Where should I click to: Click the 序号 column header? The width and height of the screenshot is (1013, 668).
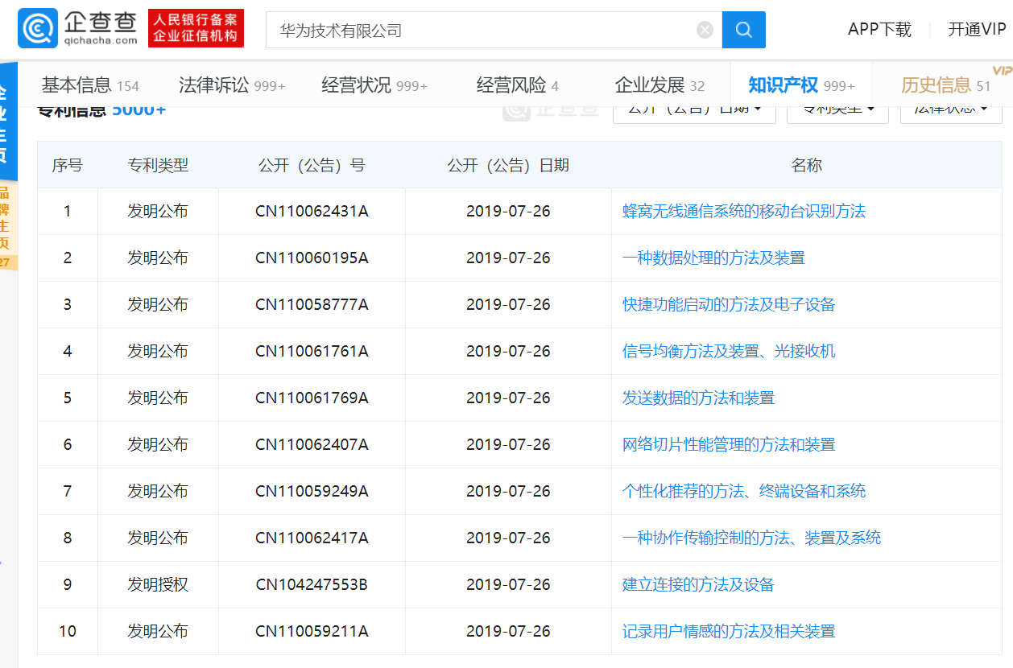(68, 165)
